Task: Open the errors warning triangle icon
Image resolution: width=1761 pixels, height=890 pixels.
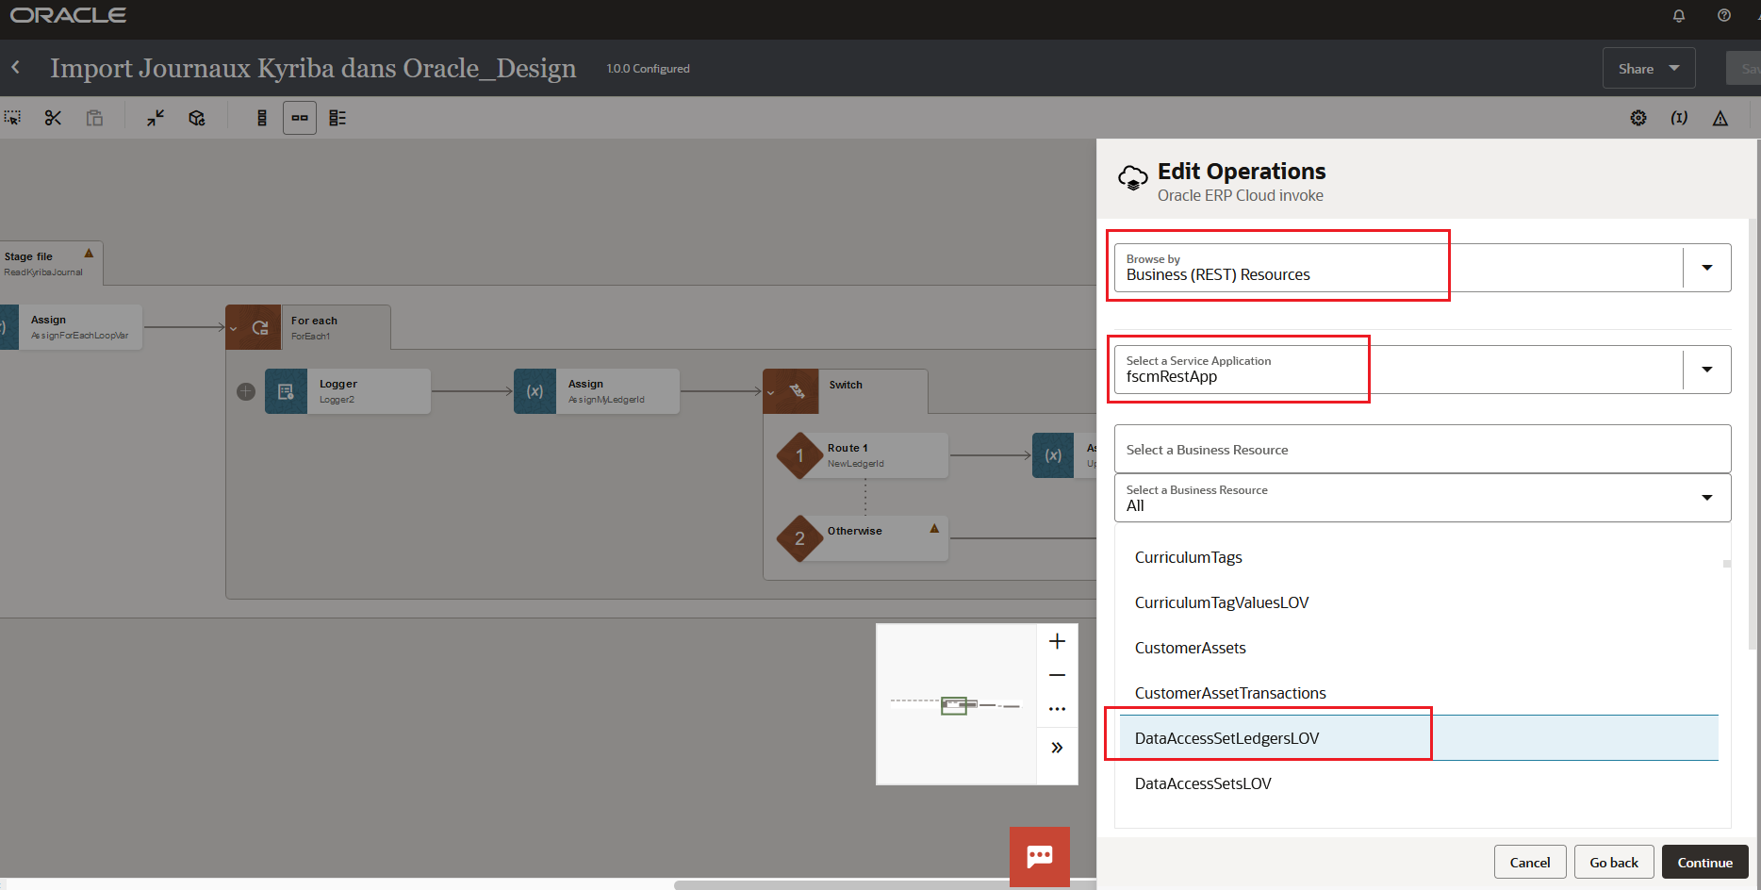Action: tap(1720, 118)
